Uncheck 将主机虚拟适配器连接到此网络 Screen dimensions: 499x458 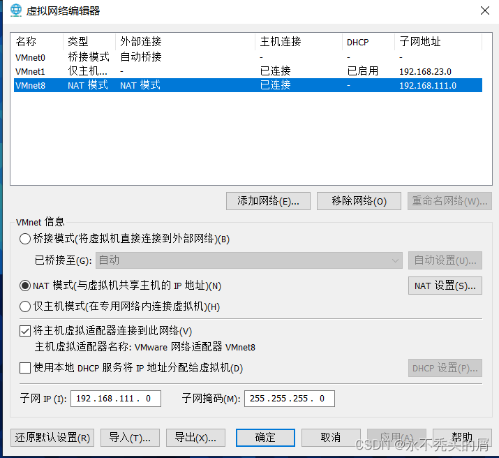point(25,331)
